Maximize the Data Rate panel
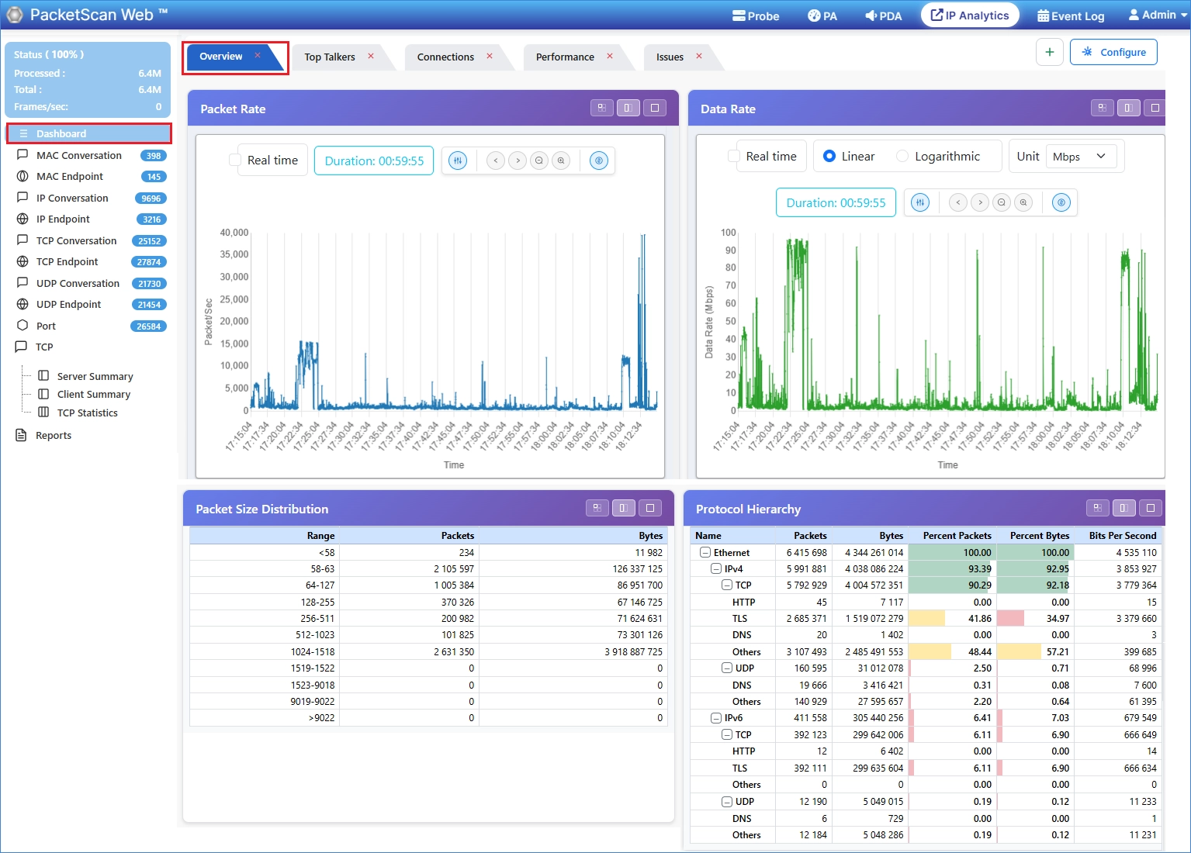 [x=1155, y=108]
